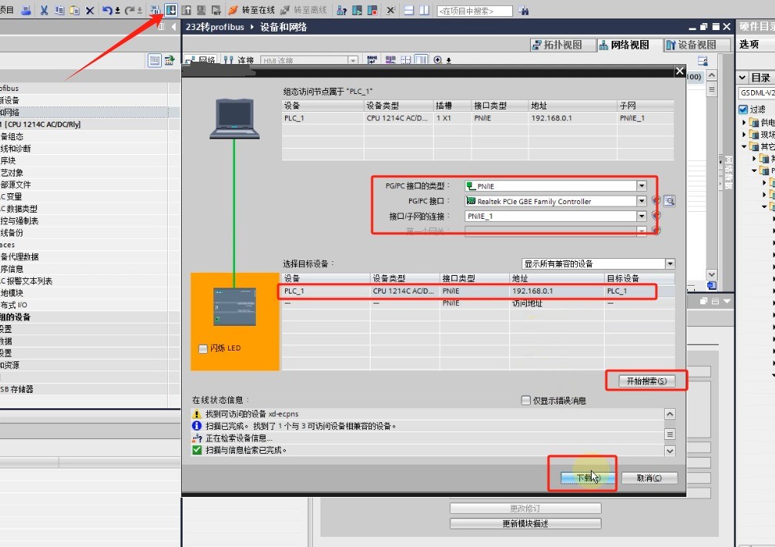Image resolution: width=775 pixels, height=547 pixels.
Task: Go online with 转至在线
Action: coord(252,10)
